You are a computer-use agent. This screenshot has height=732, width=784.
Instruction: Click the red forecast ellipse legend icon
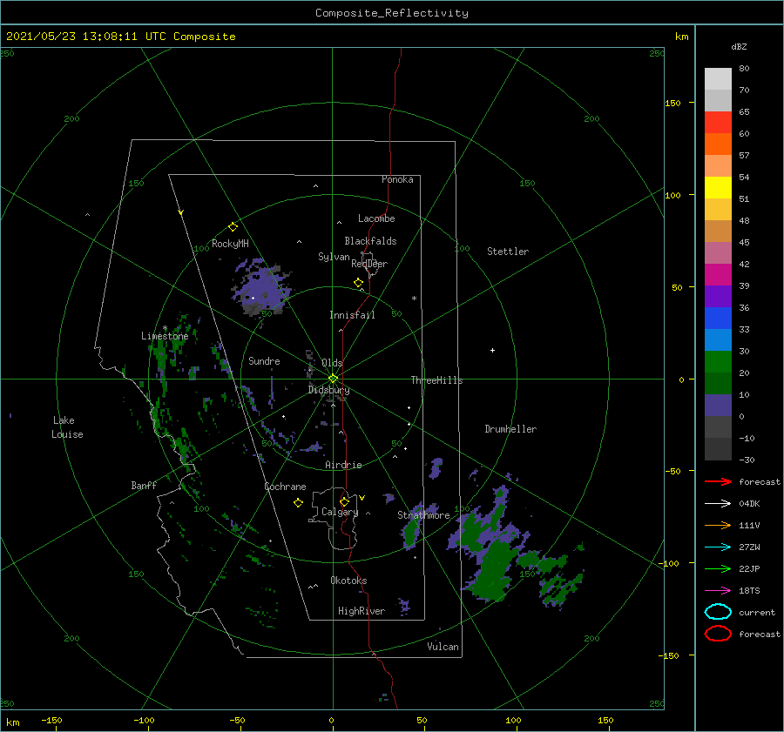point(718,634)
